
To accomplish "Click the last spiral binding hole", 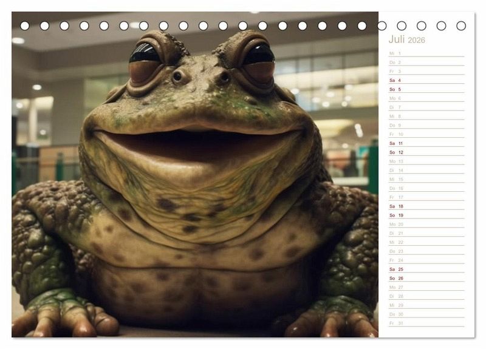I will 461,25.
